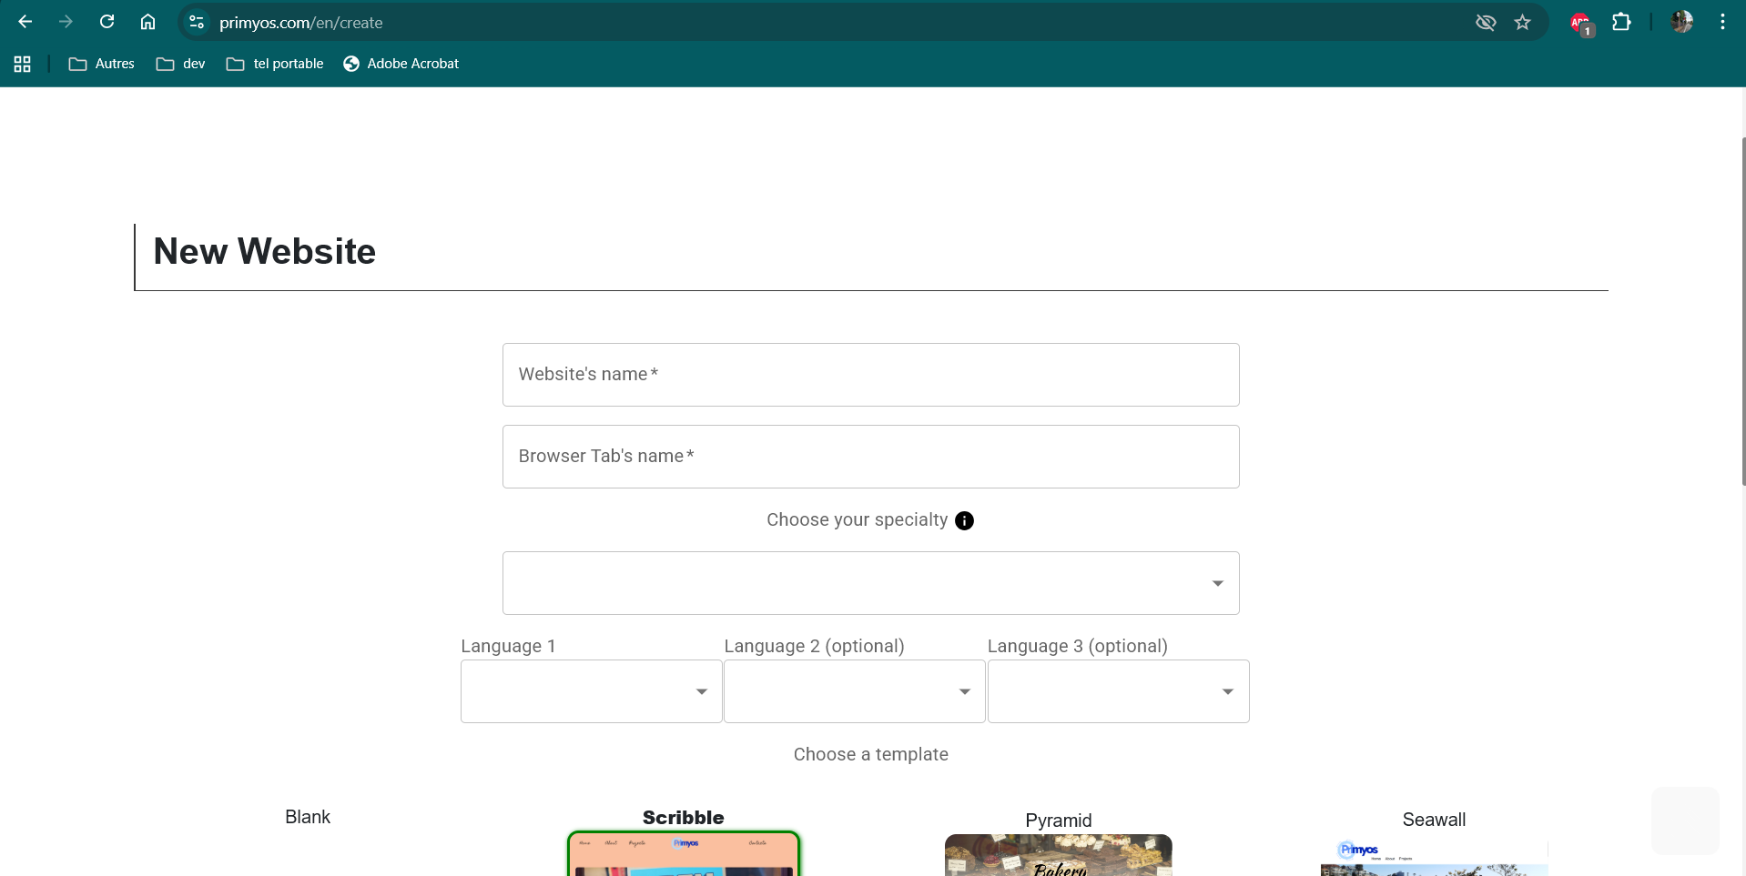The width and height of the screenshot is (1746, 876).
Task: Open the Language 1 dropdown
Action: (591, 691)
